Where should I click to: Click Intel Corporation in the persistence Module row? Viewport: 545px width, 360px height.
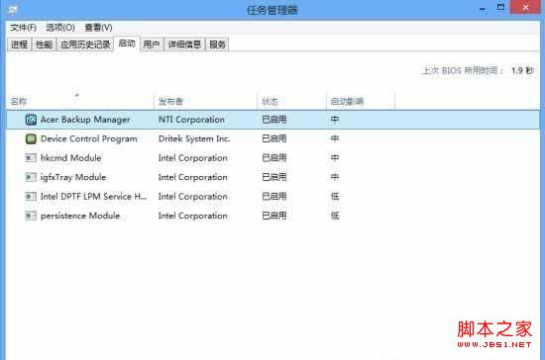tap(193, 216)
